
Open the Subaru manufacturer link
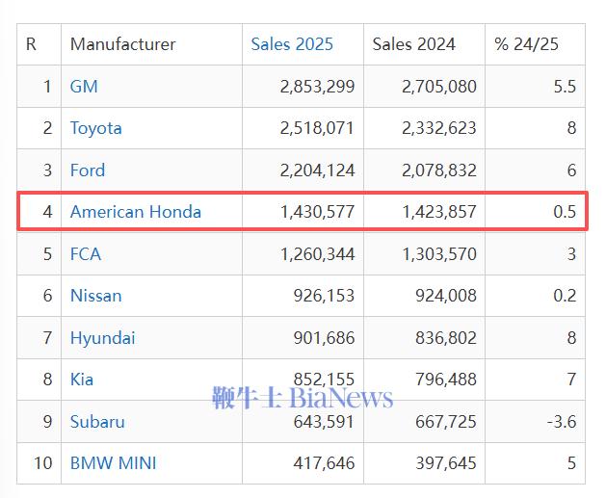(x=97, y=422)
